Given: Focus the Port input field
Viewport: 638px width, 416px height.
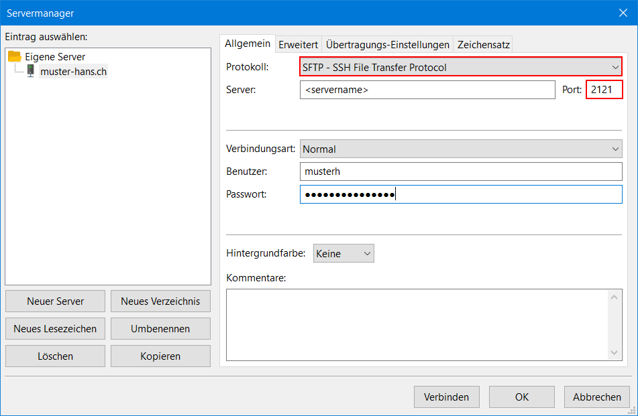Looking at the screenshot, I should point(604,90).
